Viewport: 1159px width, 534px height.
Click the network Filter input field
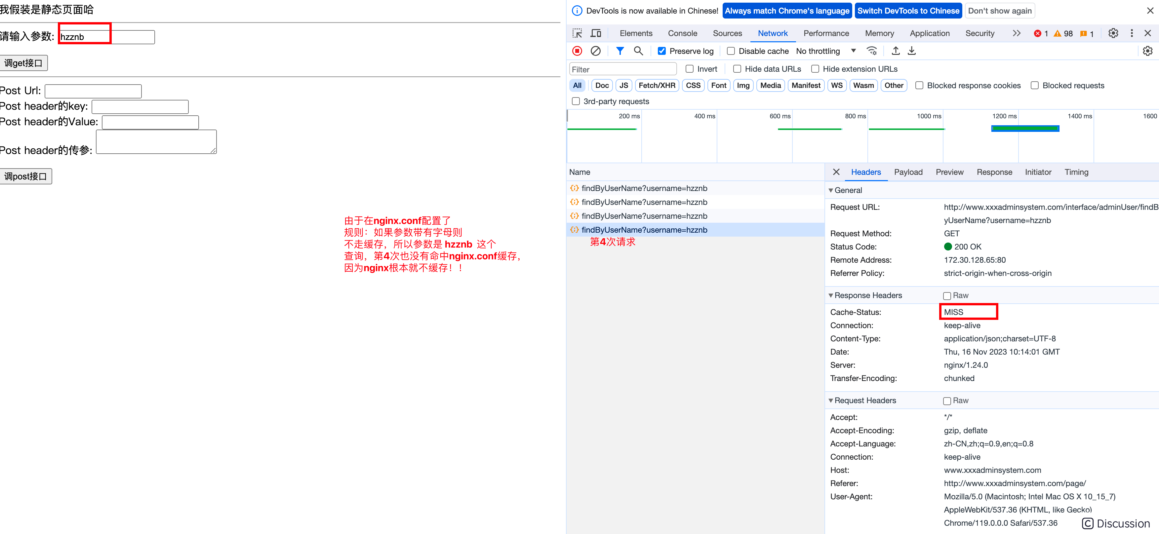click(623, 69)
